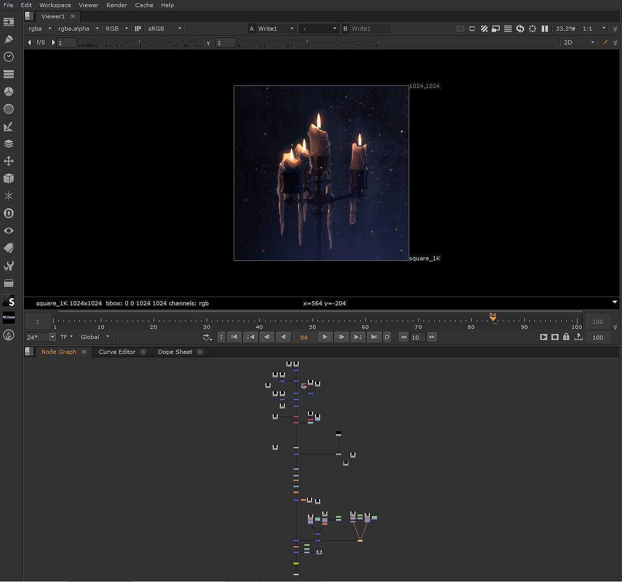
Task: Open the 33.3% zoom dropdown
Action: point(566,29)
